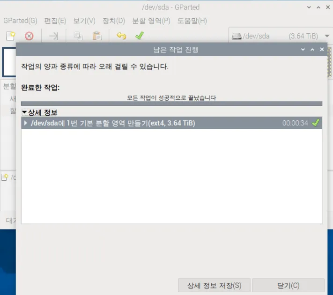Click the green success checkmark in operation row
This screenshot has width=333, height=295.
(316, 123)
